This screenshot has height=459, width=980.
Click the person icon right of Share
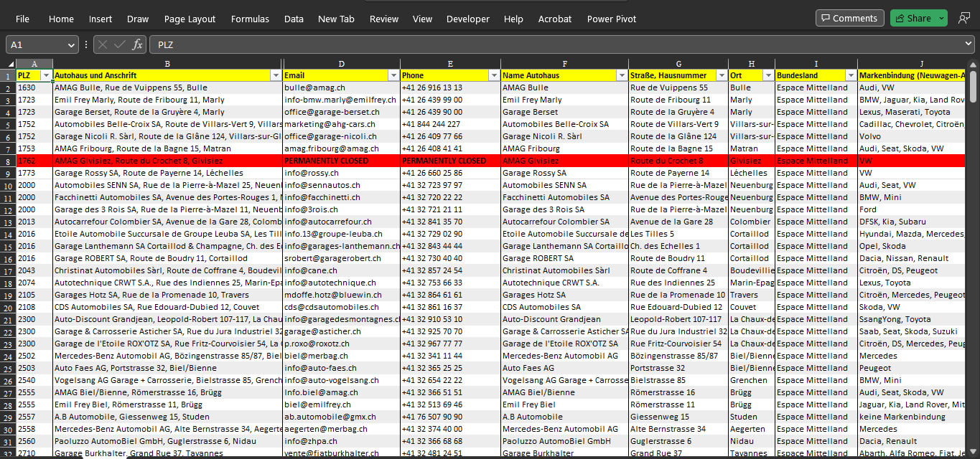[x=963, y=18]
